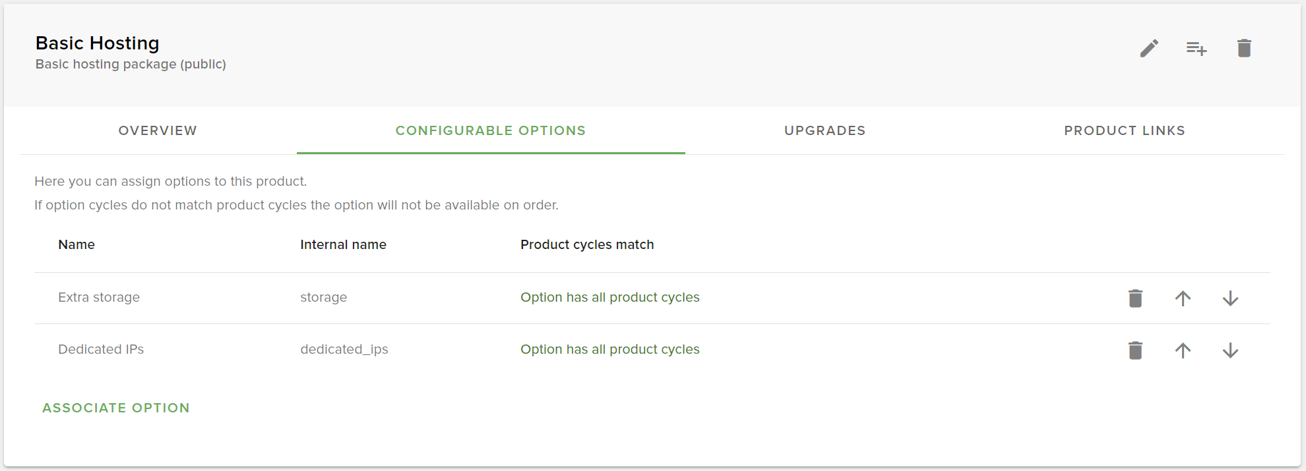Go to the Product Links tab
This screenshot has height=471, width=1306.
(1124, 130)
